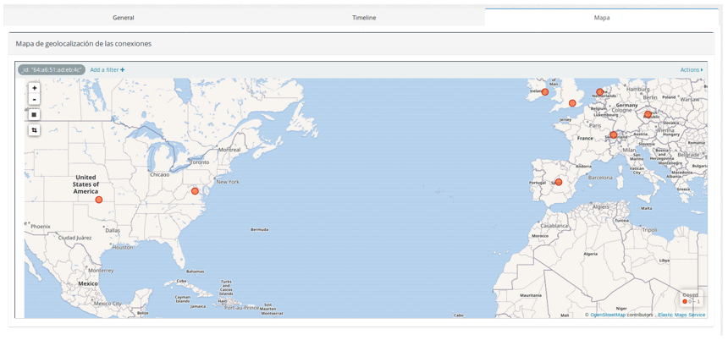Switch to the General tab
This screenshot has width=728, height=340.
tap(124, 18)
